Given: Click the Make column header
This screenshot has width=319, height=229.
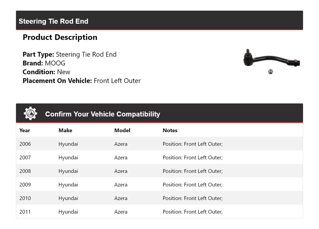Looking at the screenshot, I should (x=65, y=130).
